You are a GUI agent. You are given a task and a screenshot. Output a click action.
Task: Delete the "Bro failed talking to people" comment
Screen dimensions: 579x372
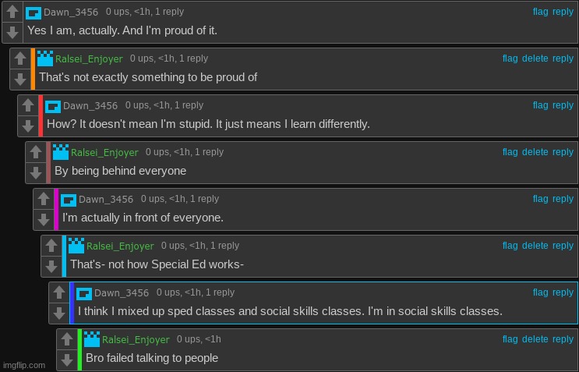(535, 339)
